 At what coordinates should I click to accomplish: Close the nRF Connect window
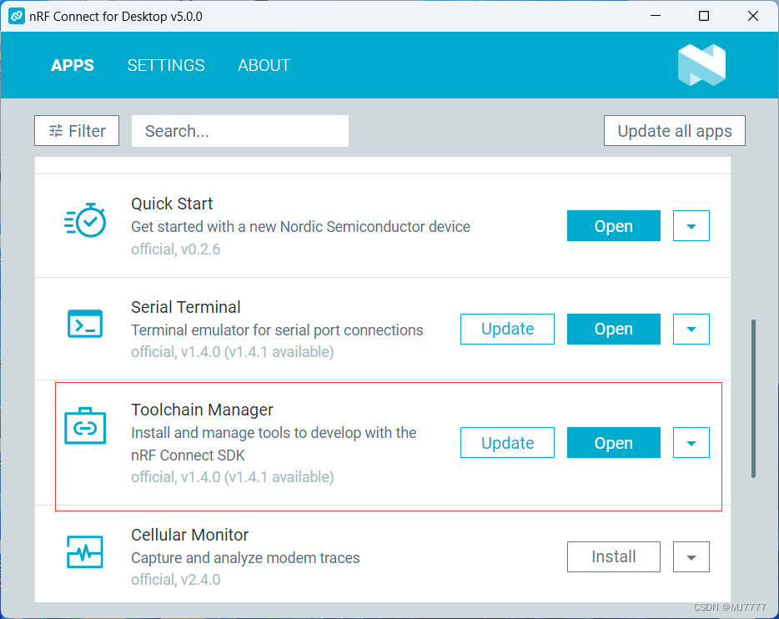(x=752, y=16)
